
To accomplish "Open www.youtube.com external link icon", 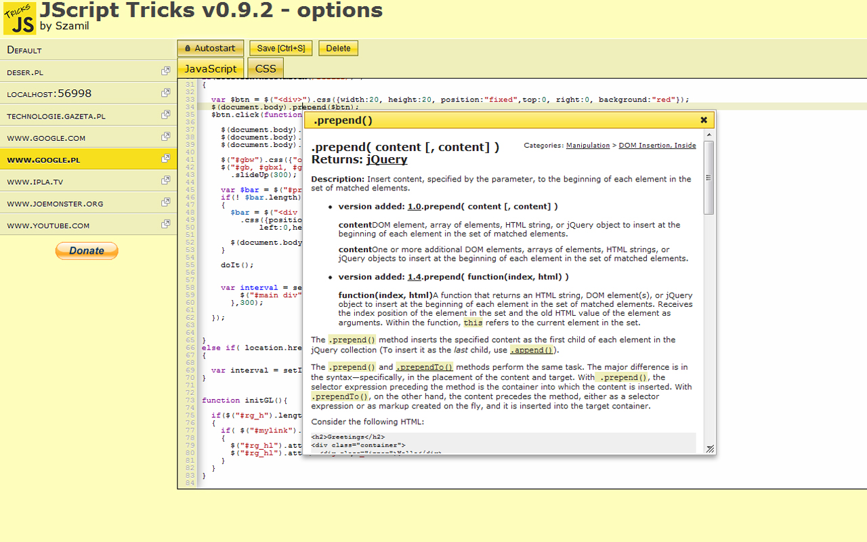I will point(165,225).
